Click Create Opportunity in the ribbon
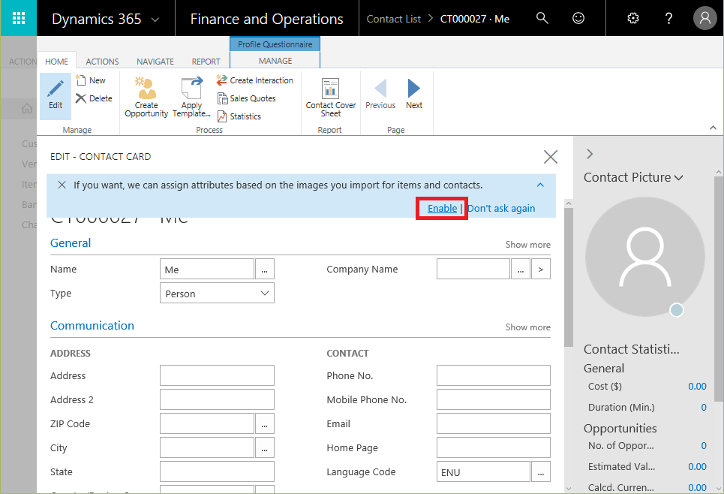Viewport: 724px width, 494px height. click(146, 97)
